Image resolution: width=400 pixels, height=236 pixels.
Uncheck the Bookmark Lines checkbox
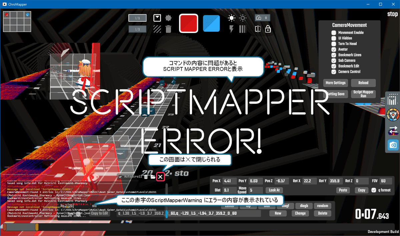[334, 55]
